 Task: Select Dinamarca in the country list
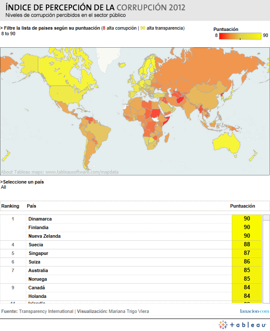coord(40,219)
